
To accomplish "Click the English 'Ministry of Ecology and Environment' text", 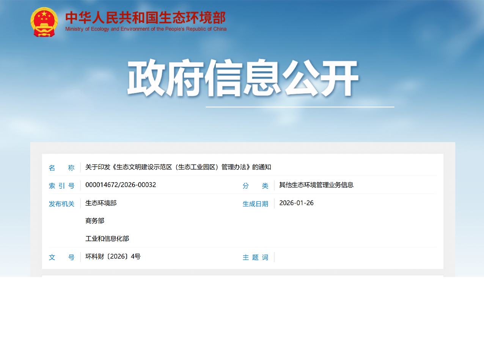I will click(x=146, y=29).
